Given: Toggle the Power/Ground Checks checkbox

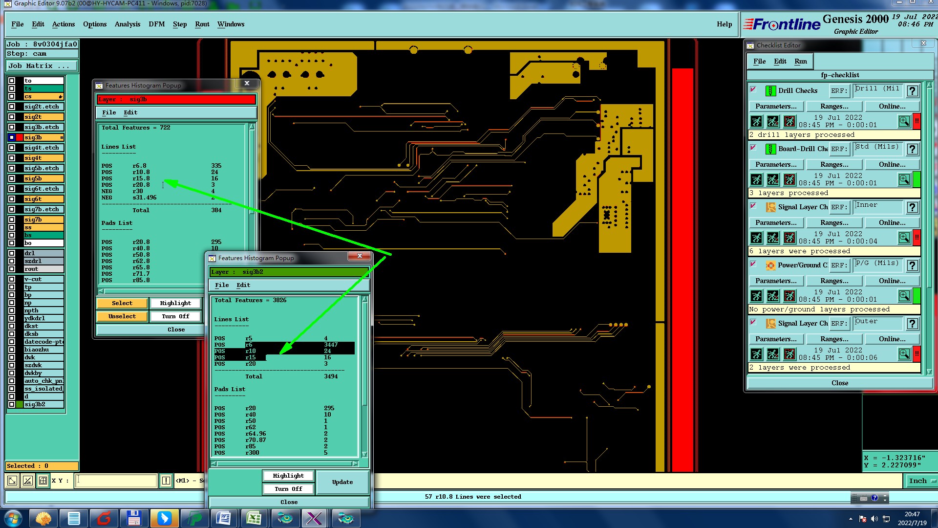Looking at the screenshot, I should point(753,264).
